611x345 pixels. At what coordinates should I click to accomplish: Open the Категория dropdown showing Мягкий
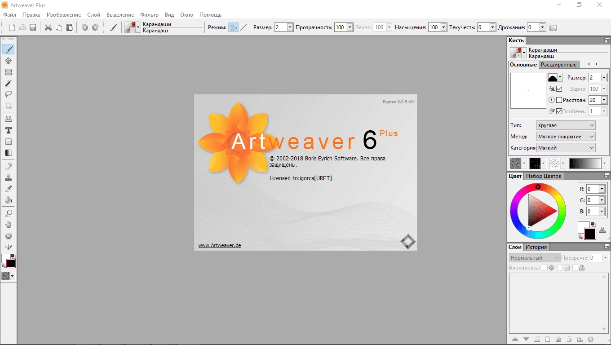pos(566,148)
